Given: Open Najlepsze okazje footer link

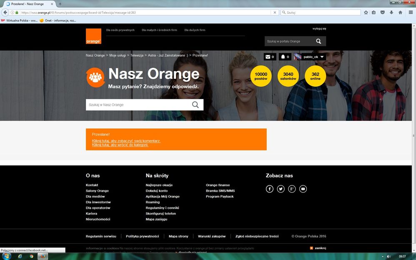Looking at the screenshot, I should click(x=159, y=185).
